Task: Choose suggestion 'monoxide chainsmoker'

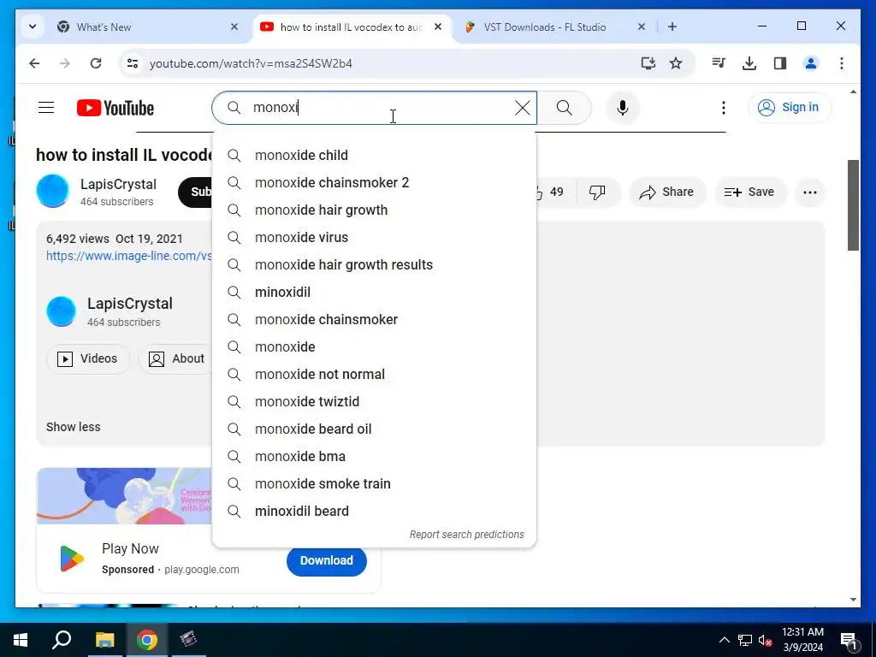Action: [x=375, y=320]
